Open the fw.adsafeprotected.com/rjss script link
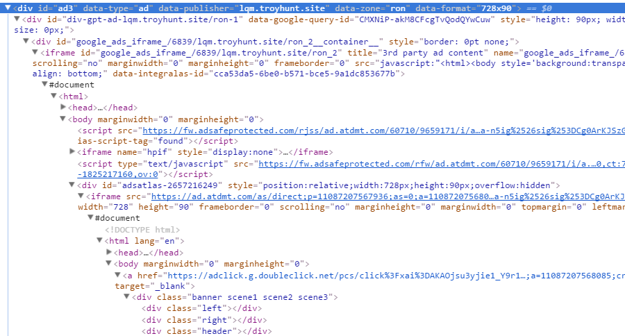This screenshot has height=336, width=625. coord(384,131)
